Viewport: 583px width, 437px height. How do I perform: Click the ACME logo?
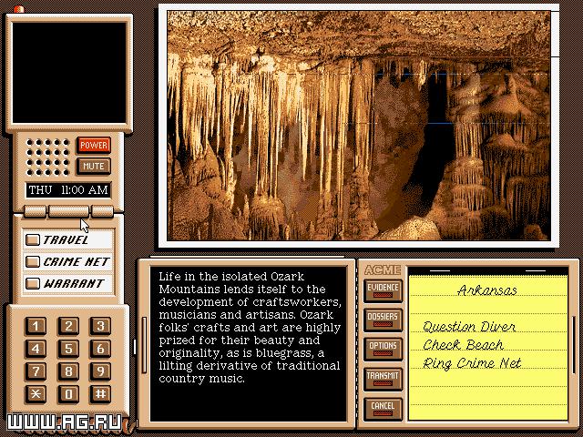coord(383,270)
